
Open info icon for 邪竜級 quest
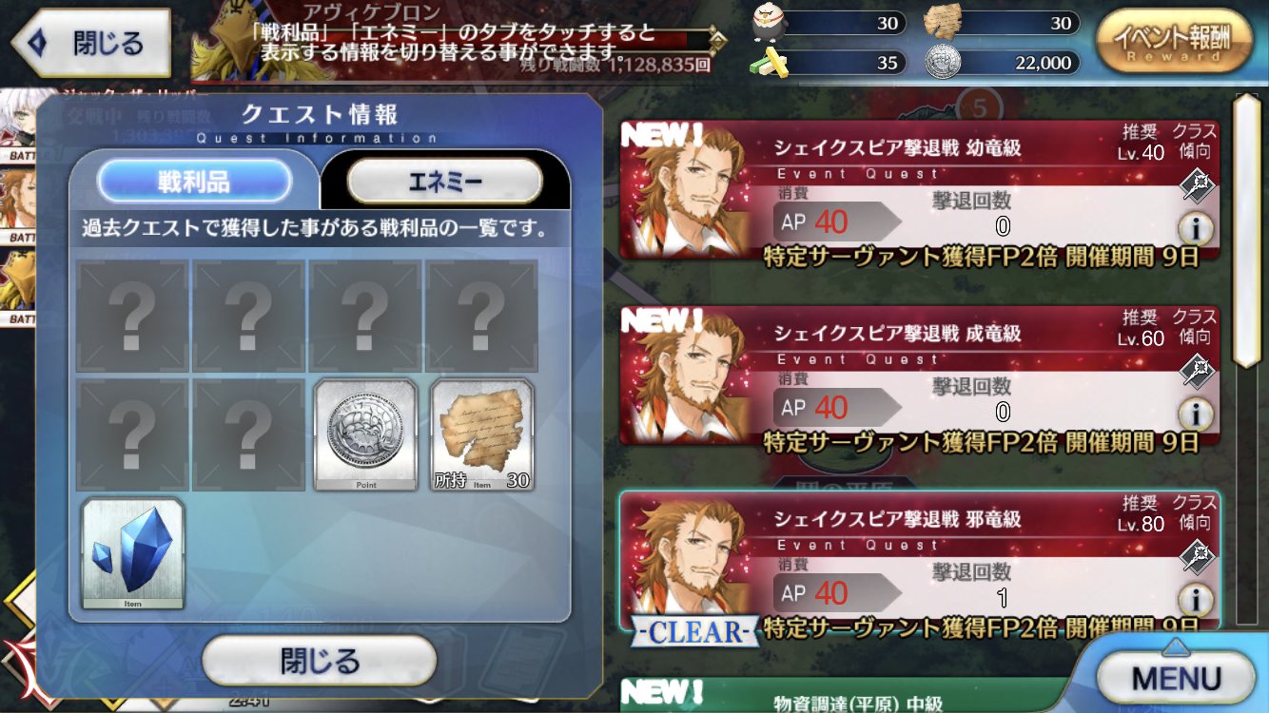pos(1195,599)
